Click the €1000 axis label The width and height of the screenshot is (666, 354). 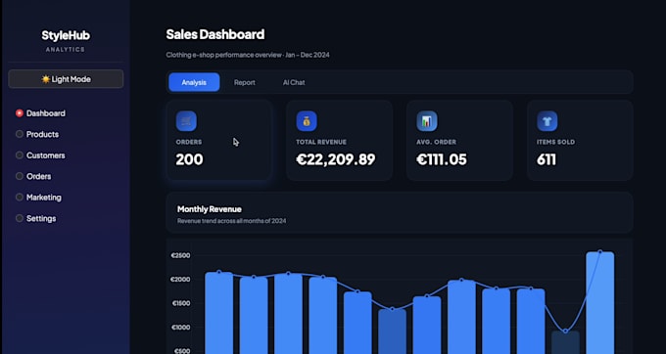(180, 328)
